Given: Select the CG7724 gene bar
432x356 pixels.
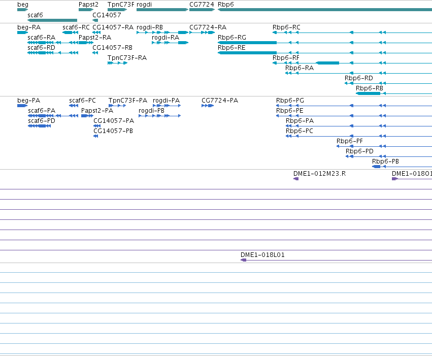Looking at the screenshot, I should pyautogui.click(x=202, y=10).
